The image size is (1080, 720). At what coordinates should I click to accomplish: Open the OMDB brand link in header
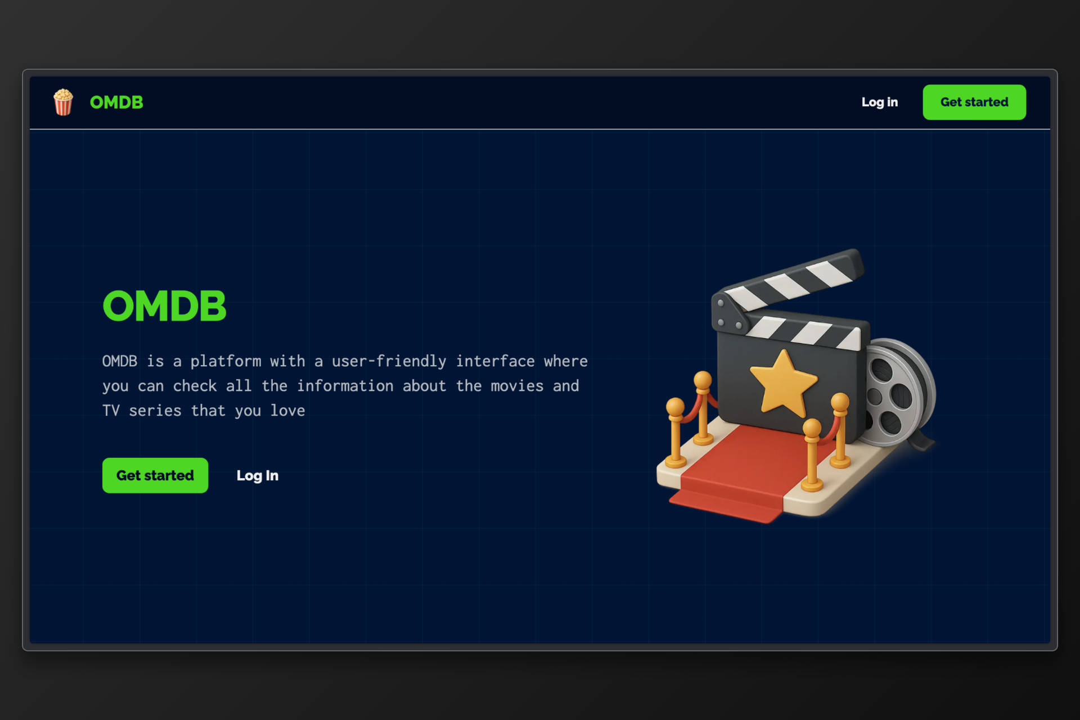(x=116, y=102)
